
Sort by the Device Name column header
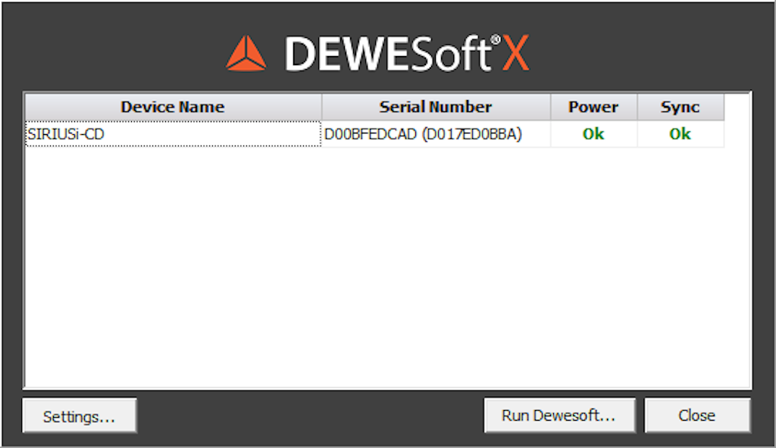[173, 107]
